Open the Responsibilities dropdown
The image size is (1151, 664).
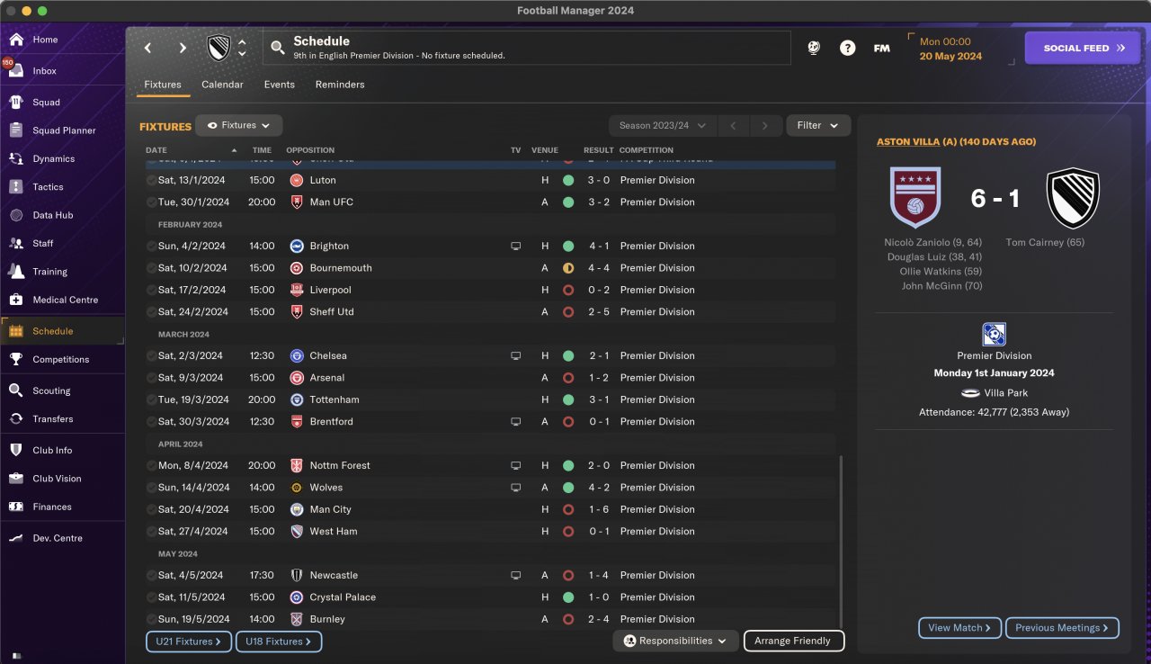tap(675, 641)
